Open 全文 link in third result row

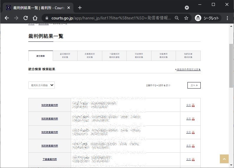189,132
